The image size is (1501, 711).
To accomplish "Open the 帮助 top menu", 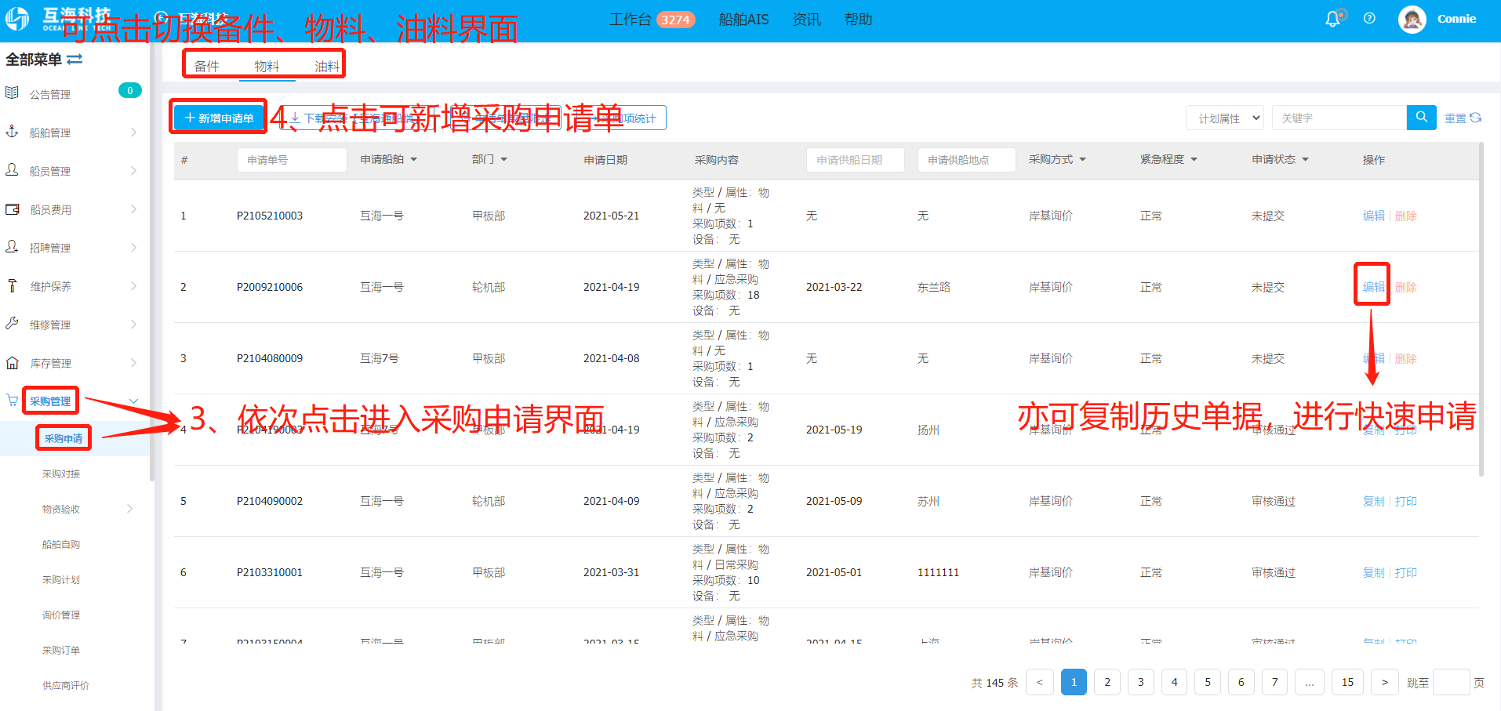I will [x=858, y=20].
